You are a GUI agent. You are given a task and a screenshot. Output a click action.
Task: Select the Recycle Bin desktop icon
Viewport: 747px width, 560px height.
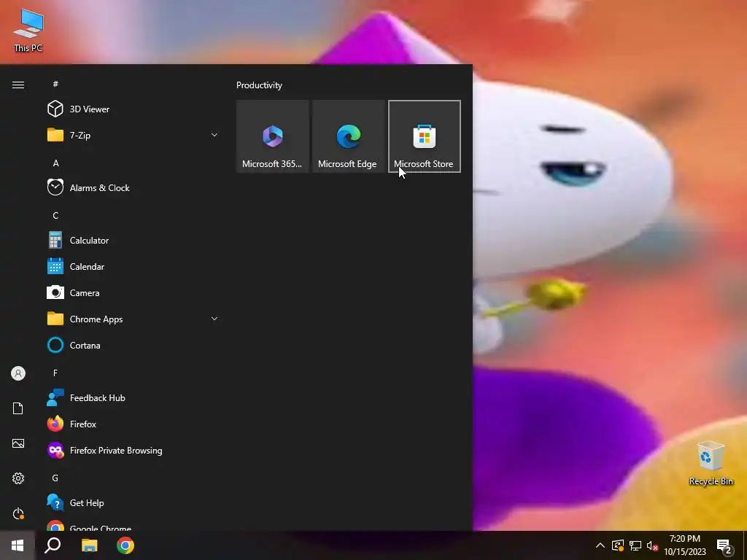[711, 463]
